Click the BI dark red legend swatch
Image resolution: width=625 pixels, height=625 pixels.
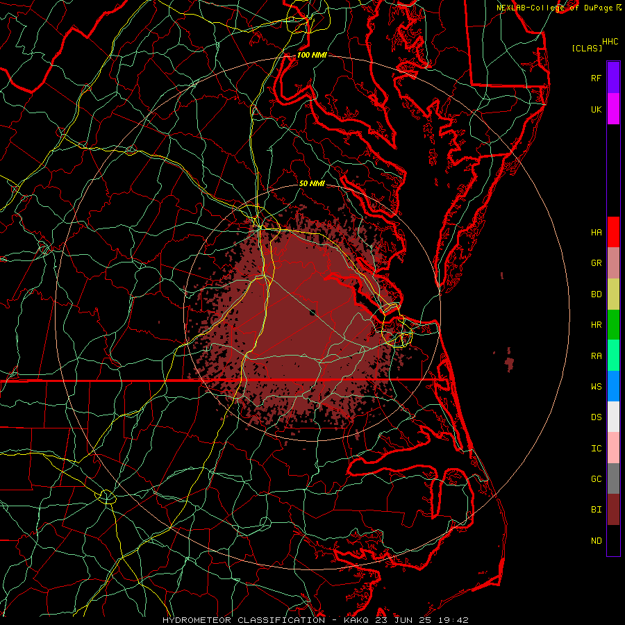tap(613, 510)
